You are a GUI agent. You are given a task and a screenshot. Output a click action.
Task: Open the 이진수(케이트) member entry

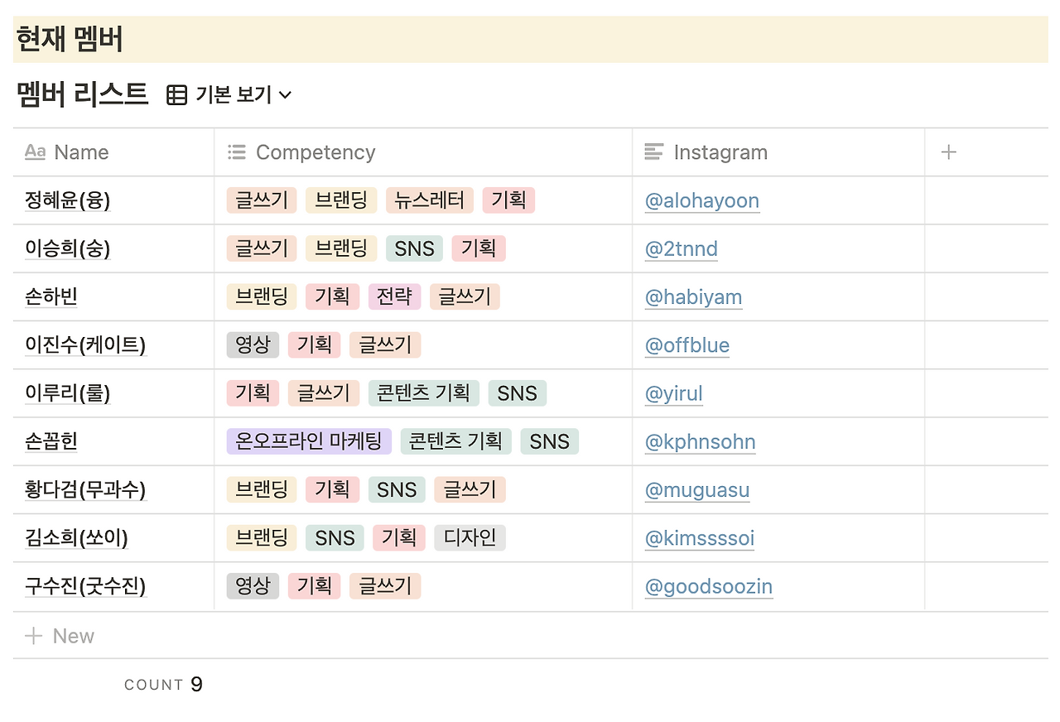click(x=85, y=345)
